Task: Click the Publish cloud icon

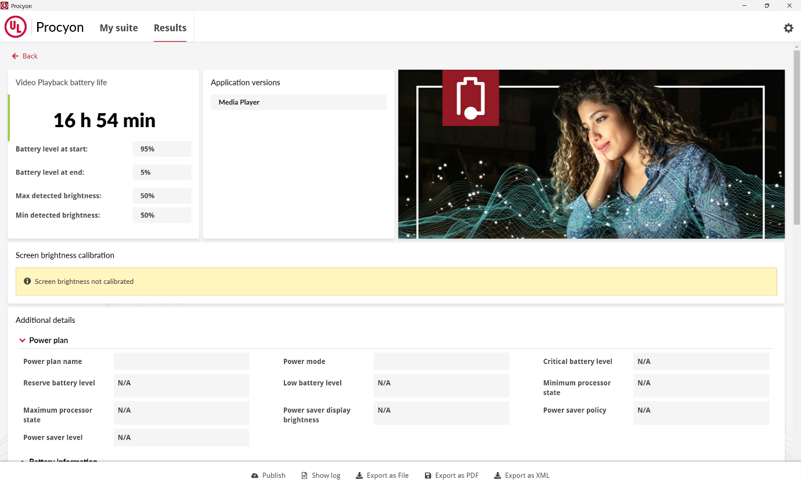Action: [x=255, y=475]
